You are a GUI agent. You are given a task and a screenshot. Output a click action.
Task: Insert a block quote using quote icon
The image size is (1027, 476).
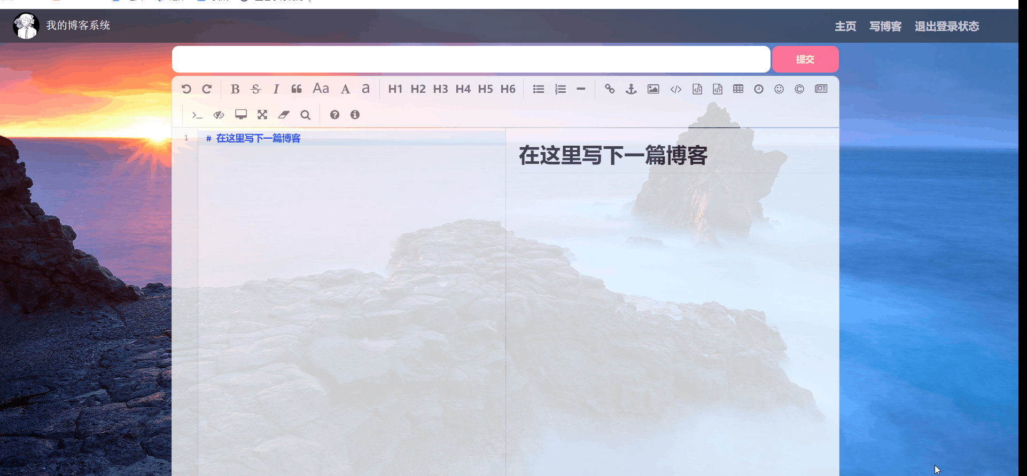coord(297,89)
